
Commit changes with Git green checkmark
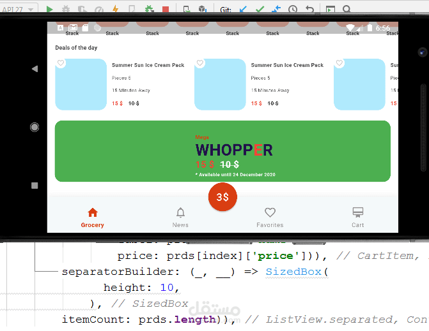(x=260, y=10)
